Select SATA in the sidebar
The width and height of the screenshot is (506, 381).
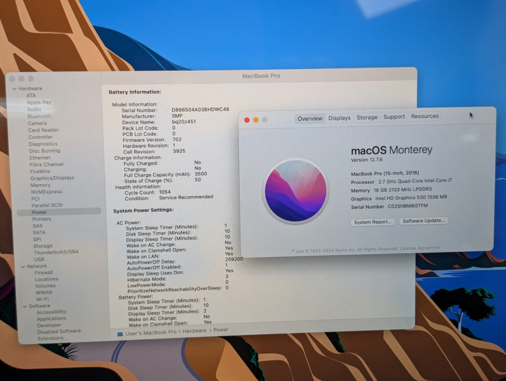[x=39, y=233]
